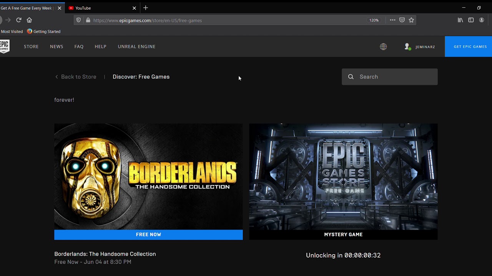Open Firefox account icon
The height and width of the screenshot is (276, 492).
(482, 20)
